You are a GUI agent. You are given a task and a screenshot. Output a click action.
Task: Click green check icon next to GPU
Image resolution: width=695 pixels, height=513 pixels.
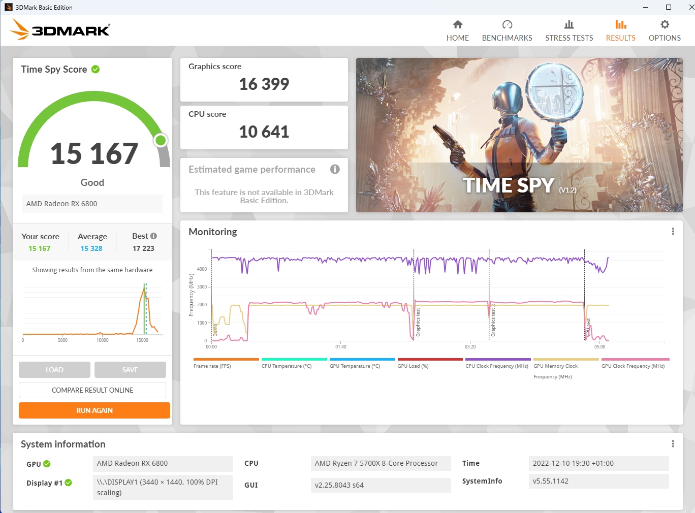[x=47, y=464]
